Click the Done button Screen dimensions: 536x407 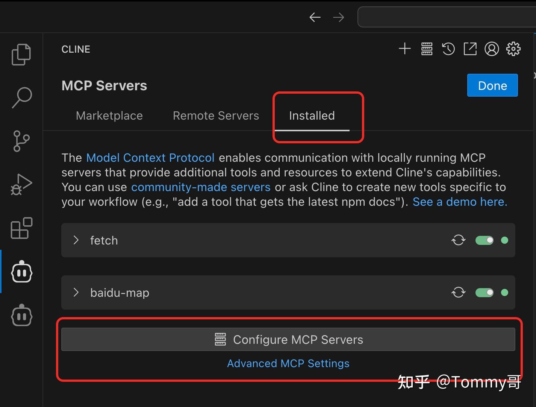[492, 85]
